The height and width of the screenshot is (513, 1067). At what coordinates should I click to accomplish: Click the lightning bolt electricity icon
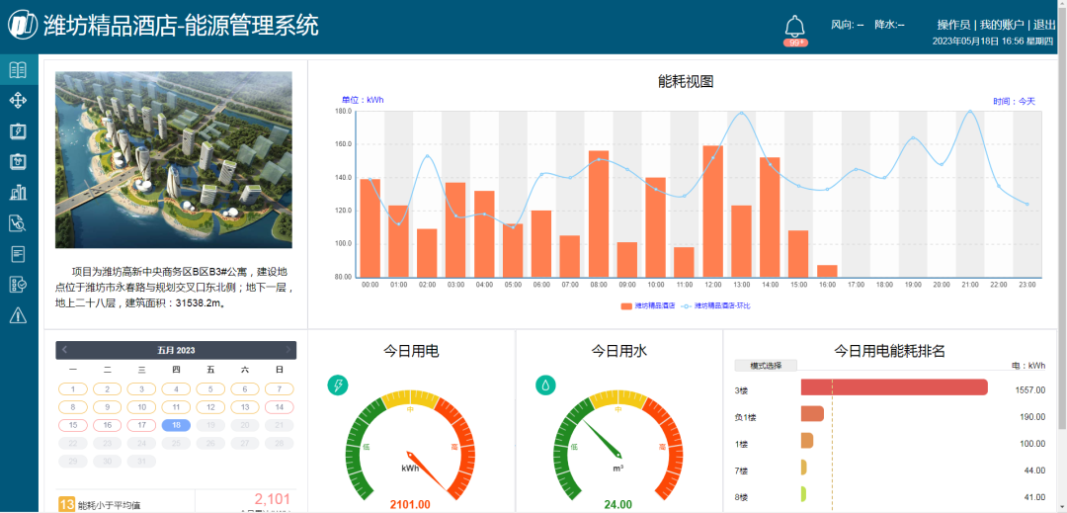click(x=338, y=385)
